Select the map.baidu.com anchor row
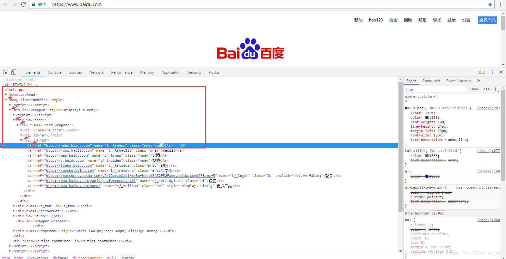Viewport: 506px width, 259px height. click(x=199, y=155)
